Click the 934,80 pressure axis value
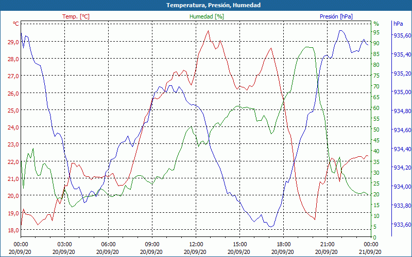This screenshot has height=257, width=412. coord(402,111)
